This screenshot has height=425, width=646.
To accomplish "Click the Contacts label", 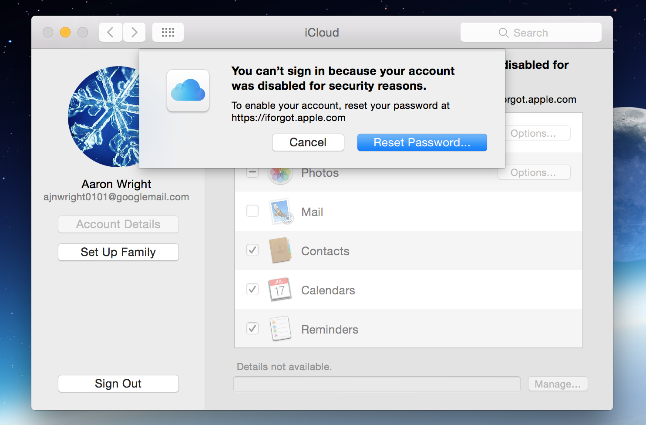I will pos(325,251).
